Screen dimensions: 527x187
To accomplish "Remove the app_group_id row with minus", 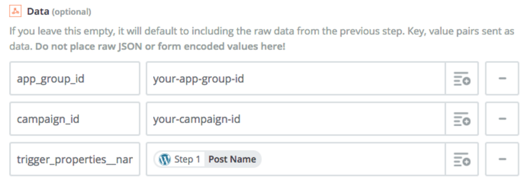I will tap(502, 79).
